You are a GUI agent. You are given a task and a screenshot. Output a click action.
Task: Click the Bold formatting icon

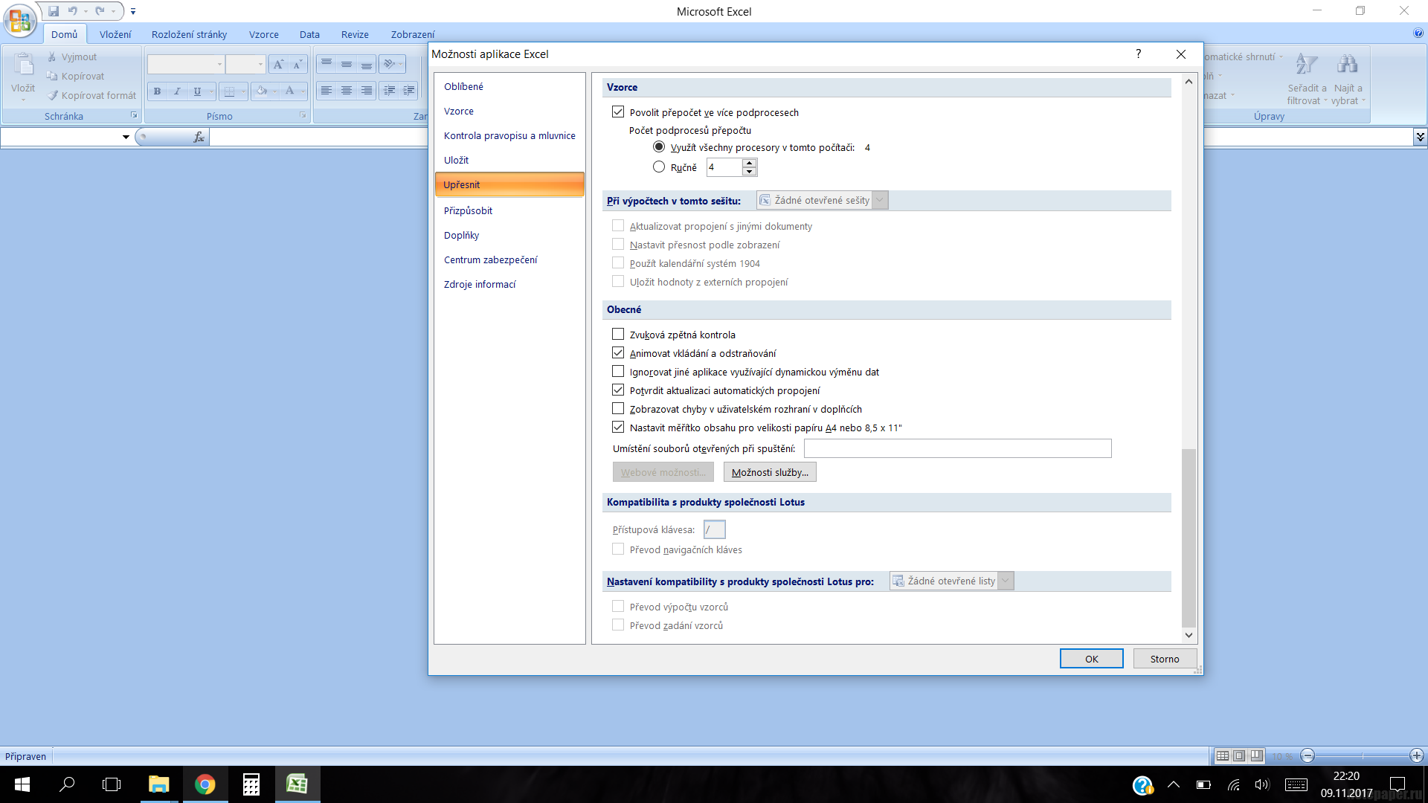pos(157,91)
